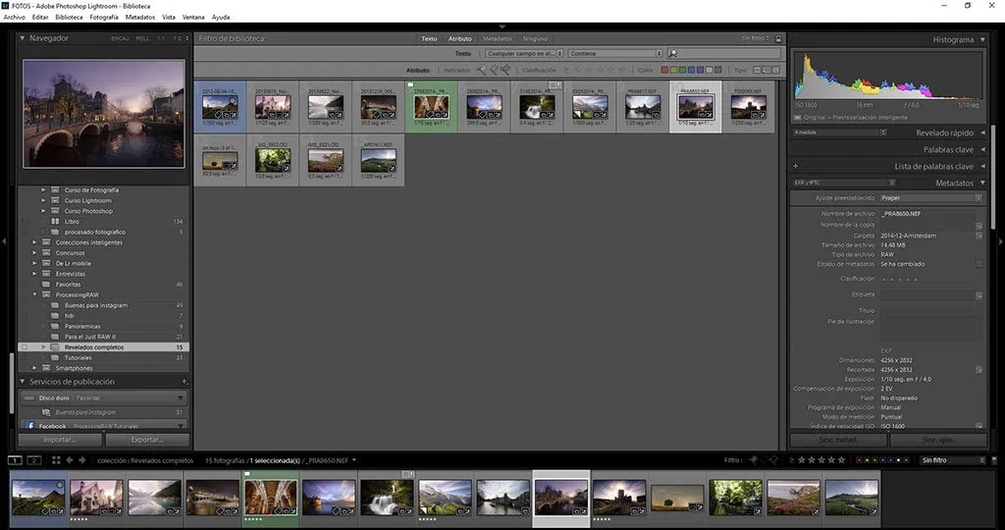Switch to the Metadatos filter tab
1005x530 pixels.
click(x=497, y=39)
